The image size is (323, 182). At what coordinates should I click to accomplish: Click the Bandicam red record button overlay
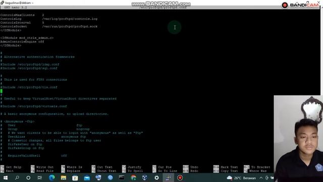(x=285, y=5)
